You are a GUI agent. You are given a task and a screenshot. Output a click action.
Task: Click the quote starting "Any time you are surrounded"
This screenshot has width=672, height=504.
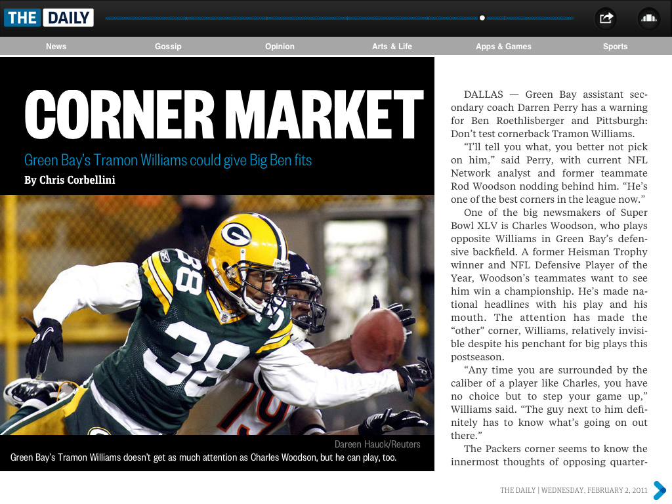[549, 403]
